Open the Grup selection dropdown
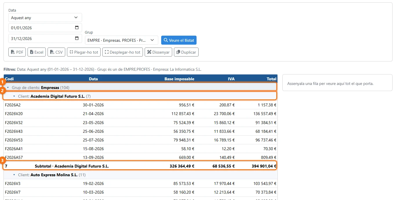Image resolution: width=396 pixels, height=200 pixels. coord(121,40)
